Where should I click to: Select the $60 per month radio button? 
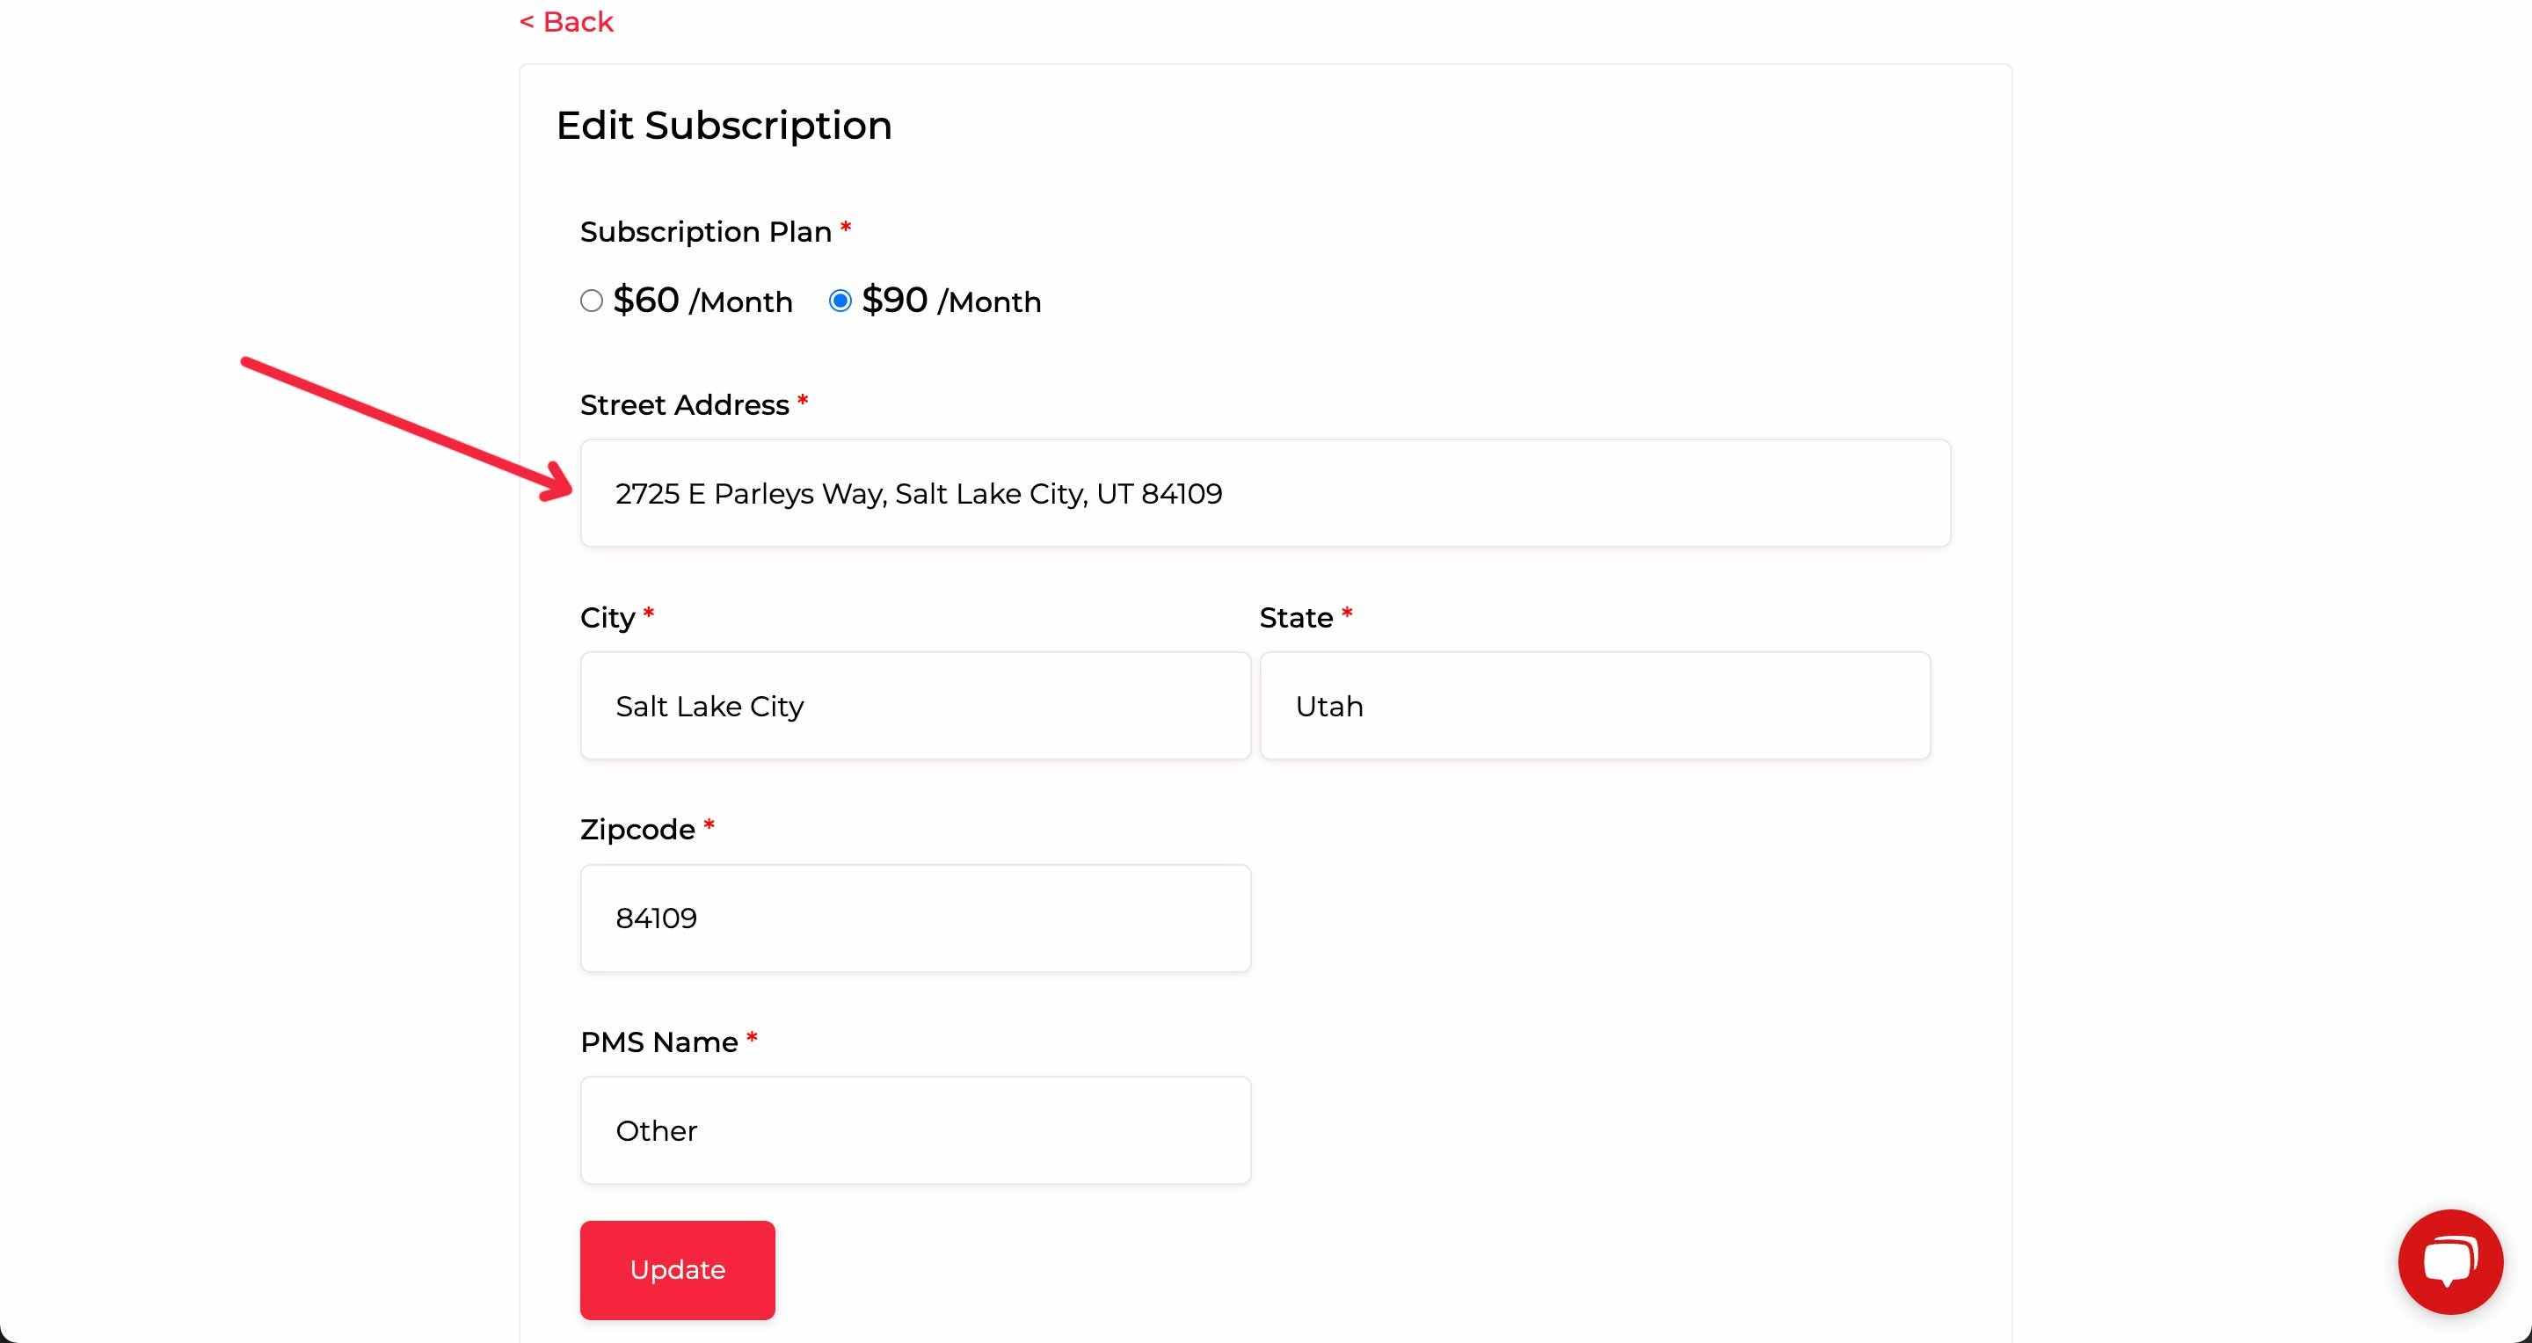[x=591, y=301]
